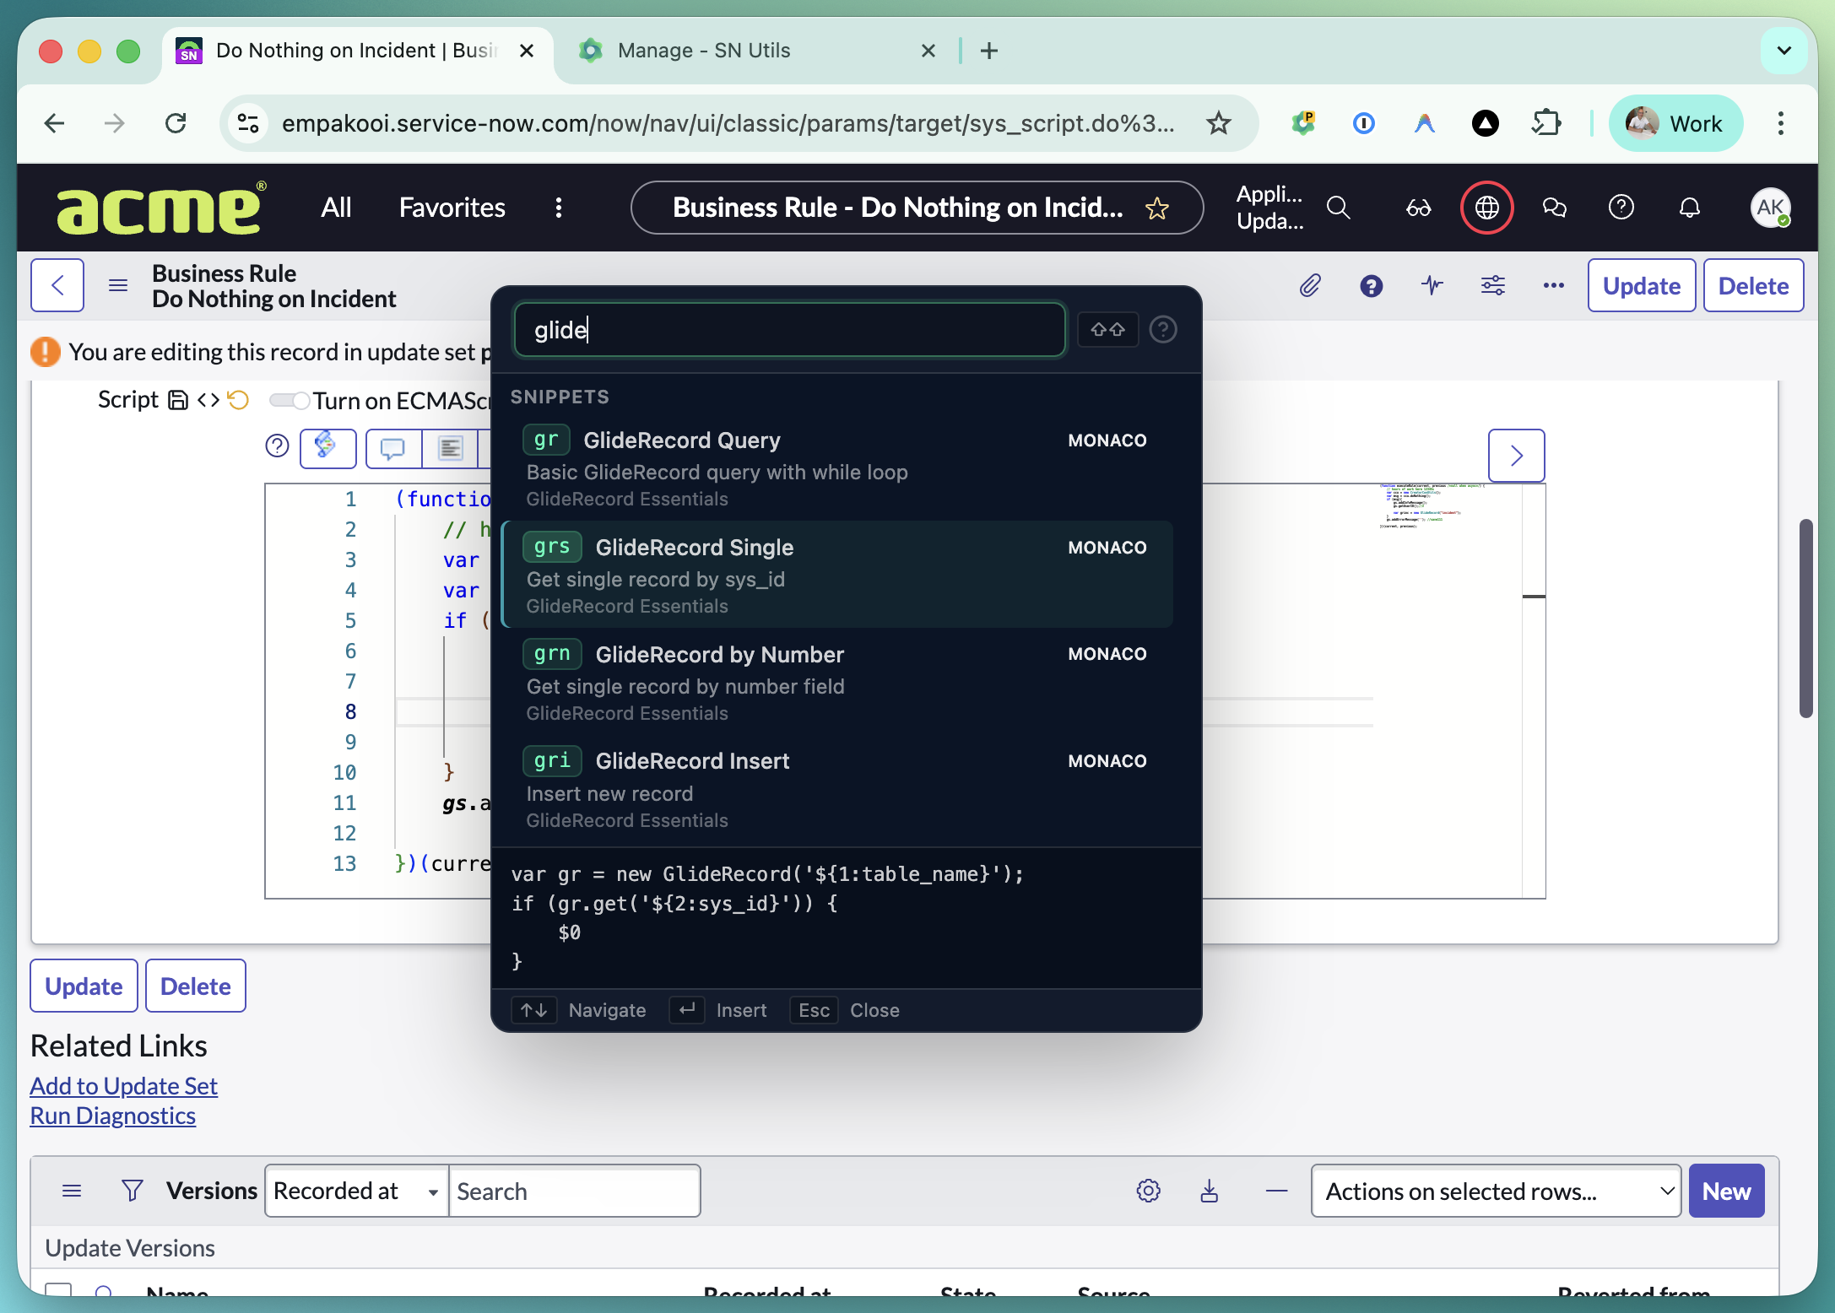Expand the Actions on selected rows dropdown
The image size is (1835, 1313).
click(1494, 1191)
